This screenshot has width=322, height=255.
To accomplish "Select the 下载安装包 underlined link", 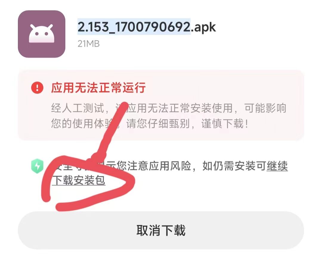I will pos(79,181).
